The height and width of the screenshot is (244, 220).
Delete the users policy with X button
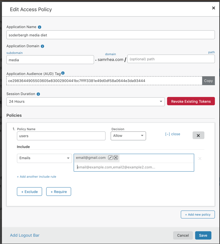click(198, 135)
